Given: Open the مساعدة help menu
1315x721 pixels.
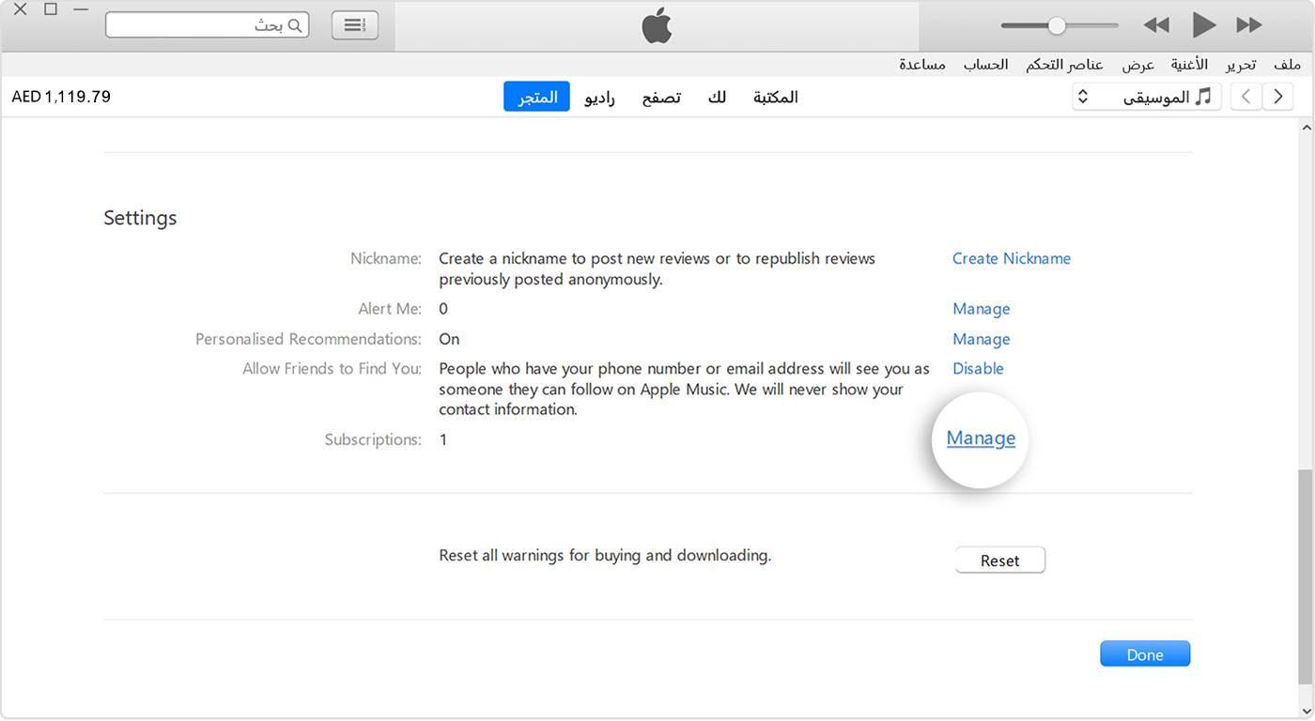Looking at the screenshot, I should point(921,64).
